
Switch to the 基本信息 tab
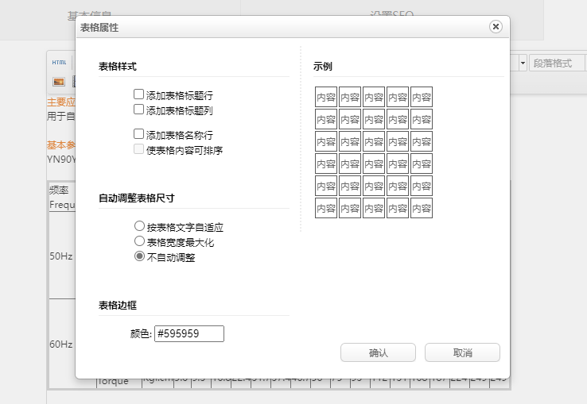pos(89,15)
